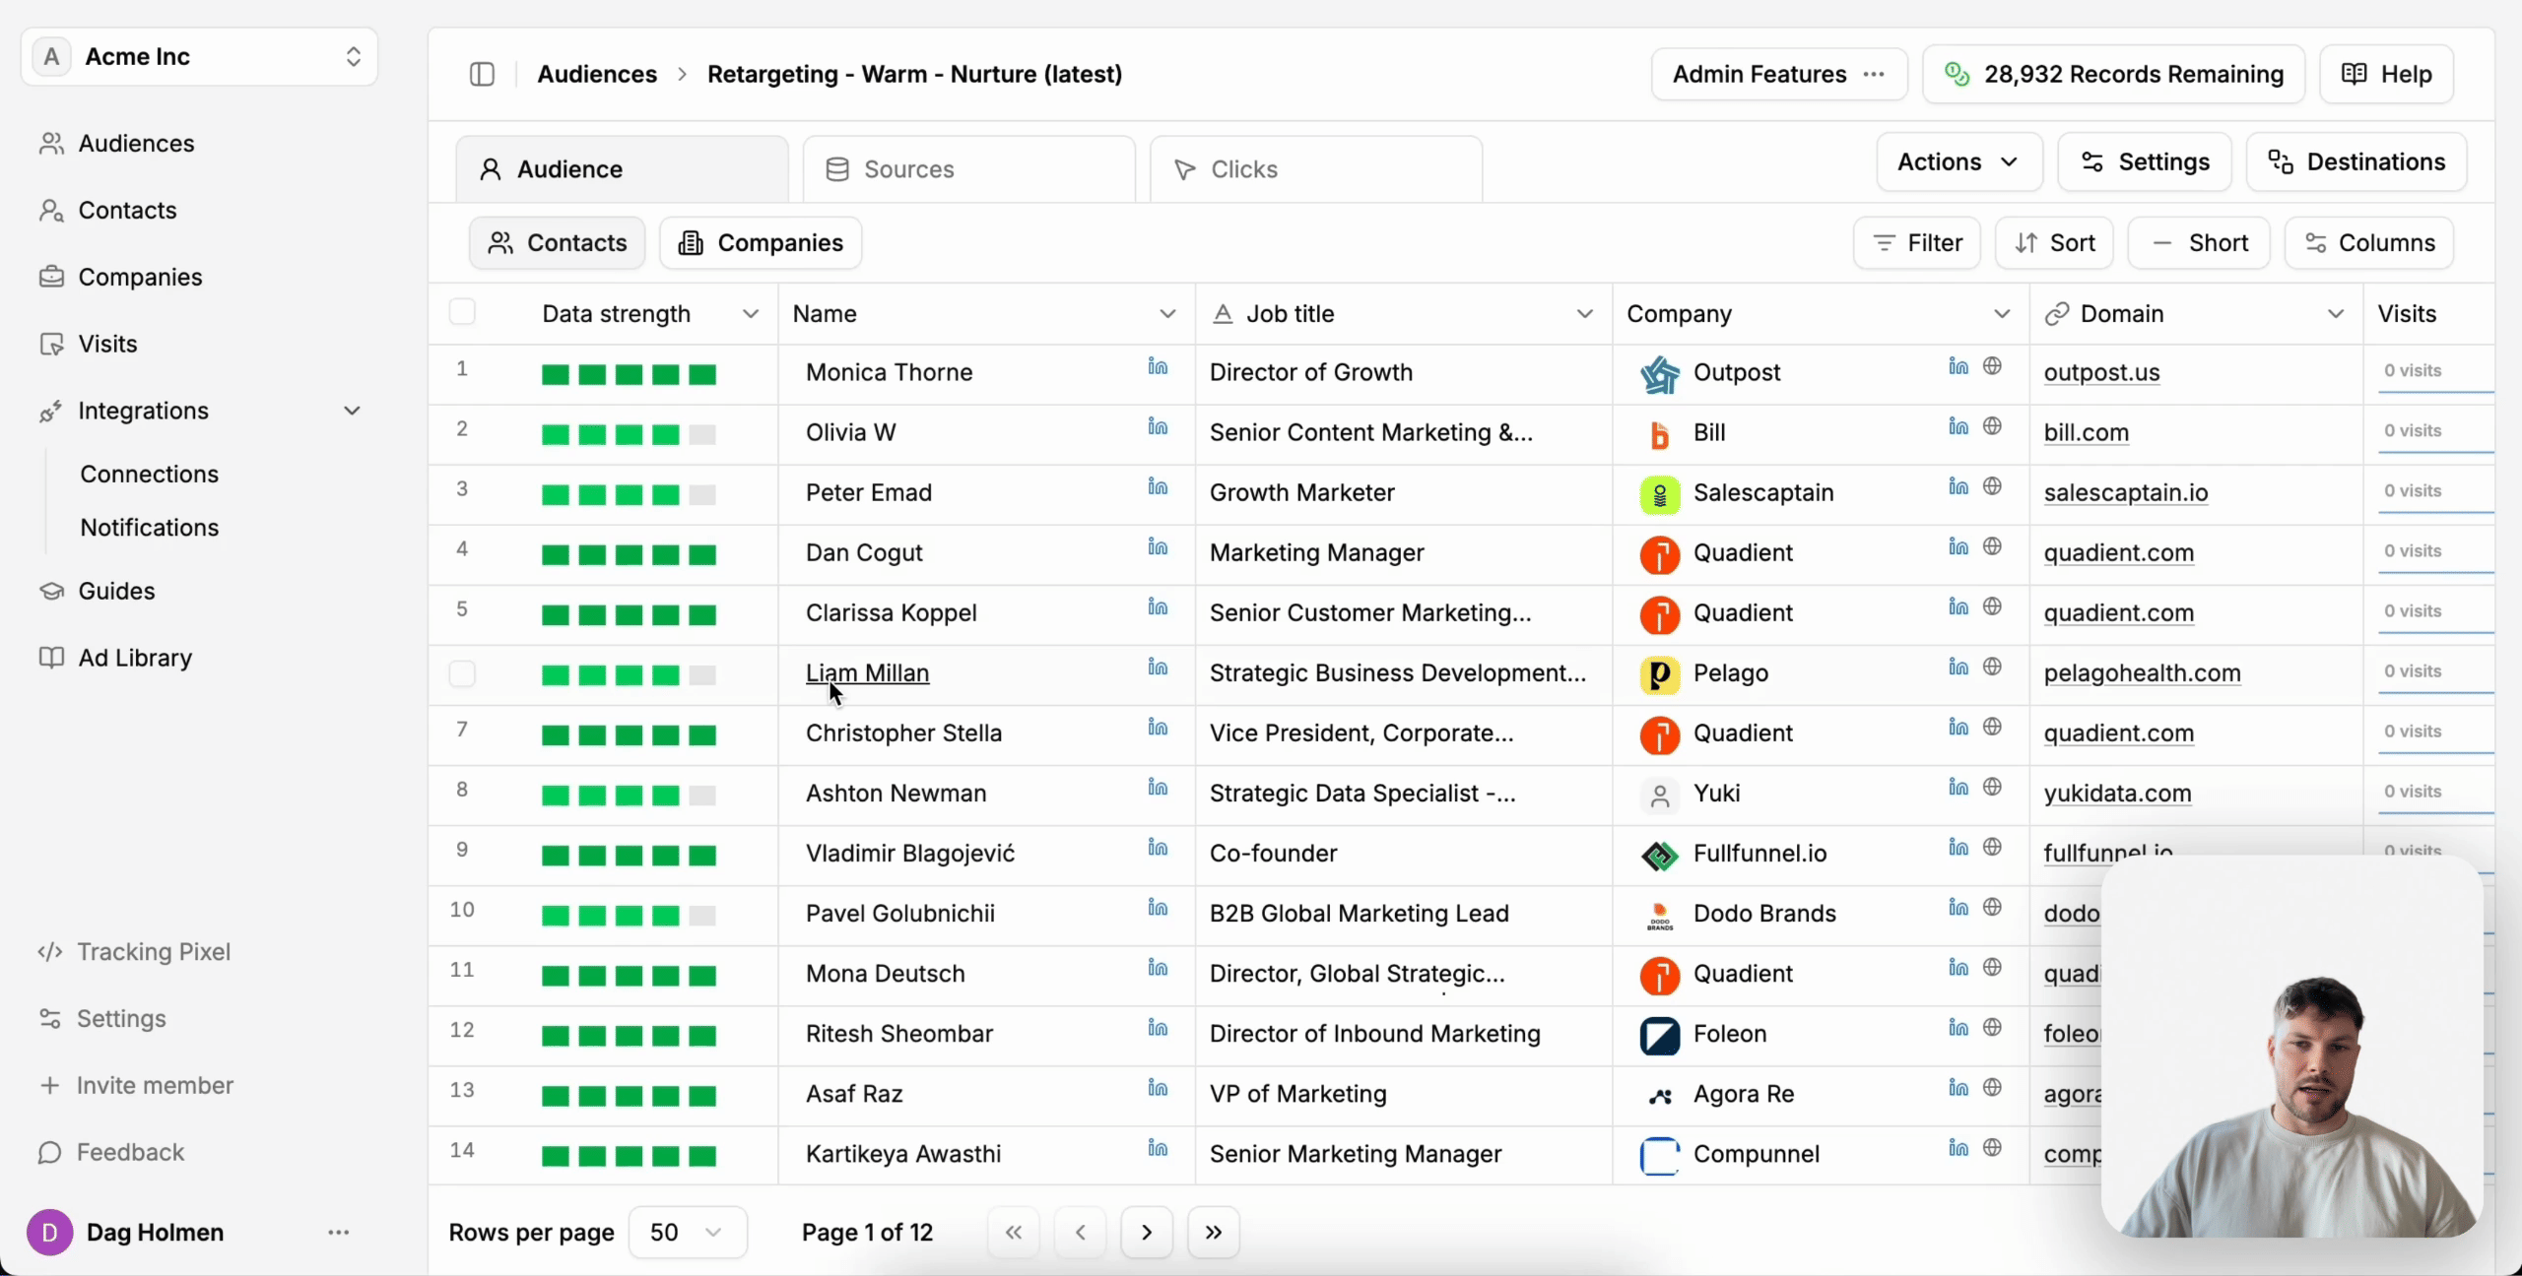Click the Outpost company website globe icon
This screenshot has height=1276, width=2522.
[1992, 366]
